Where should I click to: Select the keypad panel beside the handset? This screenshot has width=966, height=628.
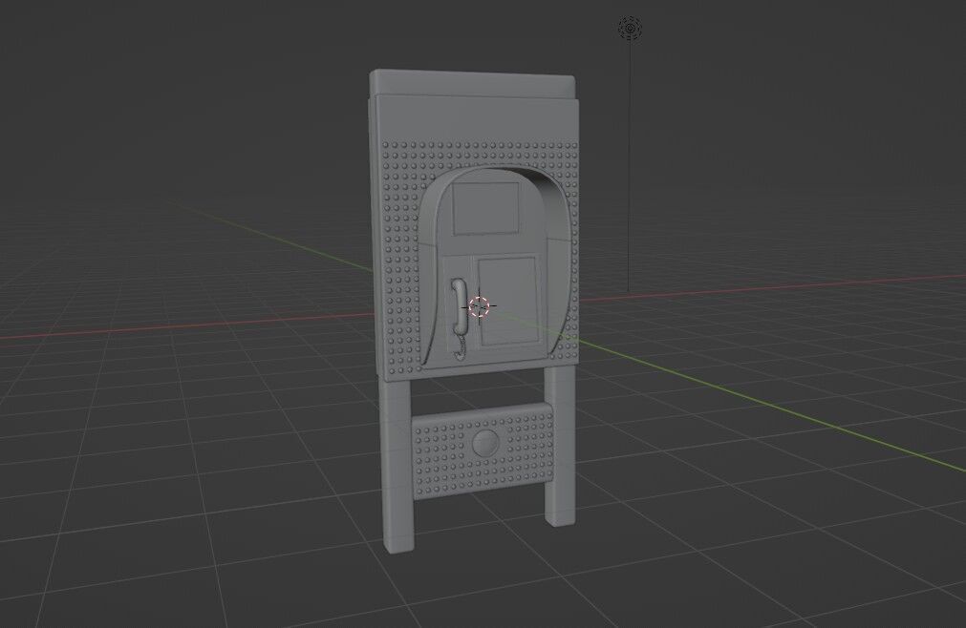coord(507,302)
